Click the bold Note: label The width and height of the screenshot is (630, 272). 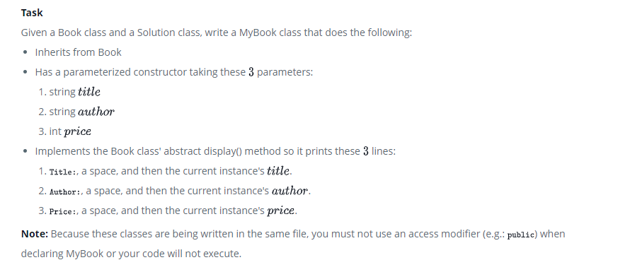[35, 234]
